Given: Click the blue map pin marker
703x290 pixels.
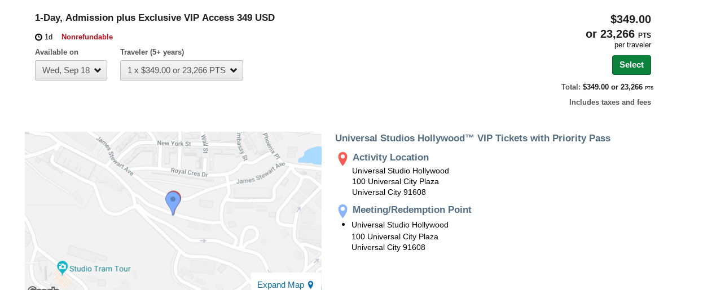Looking at the screenshot, I should point(173,203).
